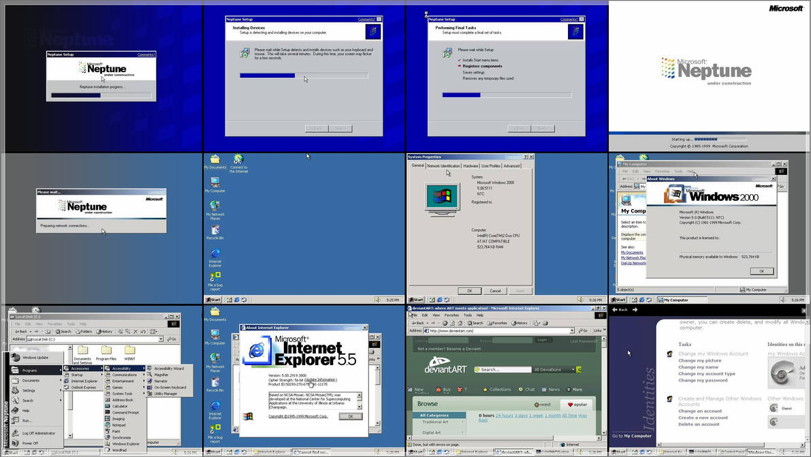
Task: Click Create a new account on Identities screen
Action: click(703, 417)
